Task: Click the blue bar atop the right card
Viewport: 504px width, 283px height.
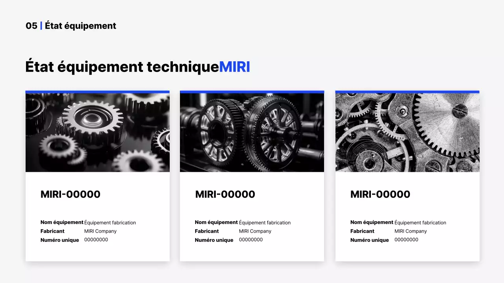Action: tap(407, 91)
